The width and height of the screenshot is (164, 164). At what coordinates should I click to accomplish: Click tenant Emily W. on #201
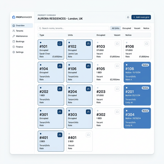tap(129, 102)
